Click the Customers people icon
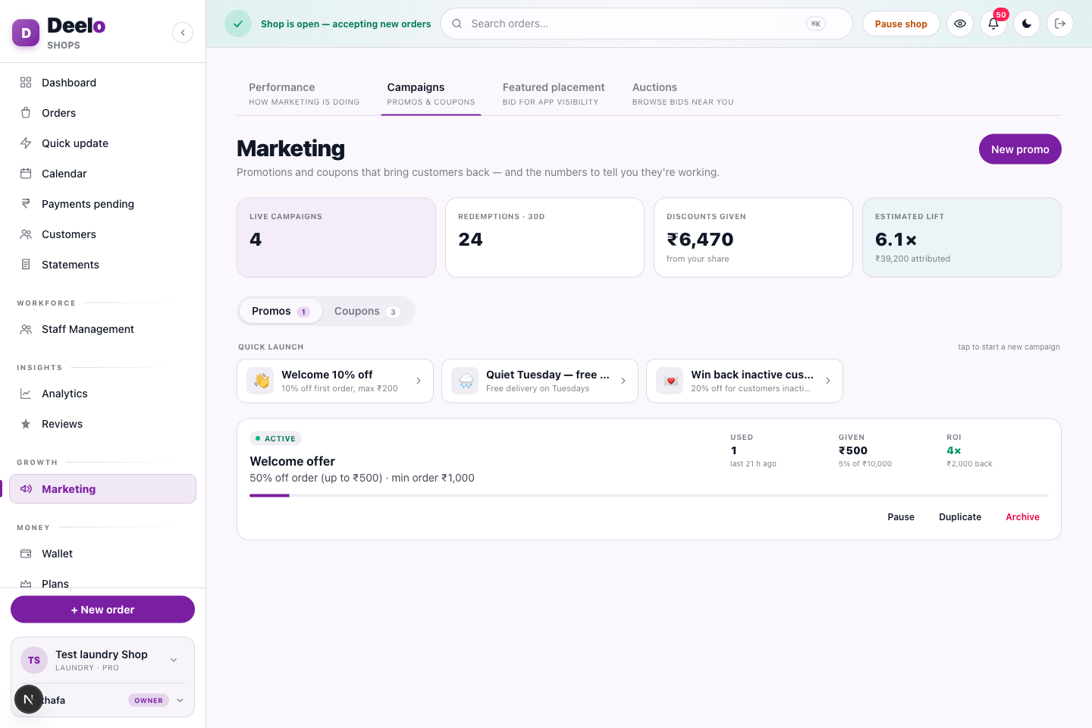The height and width of the screenshot is (728, 1092). tap(26, 234)
